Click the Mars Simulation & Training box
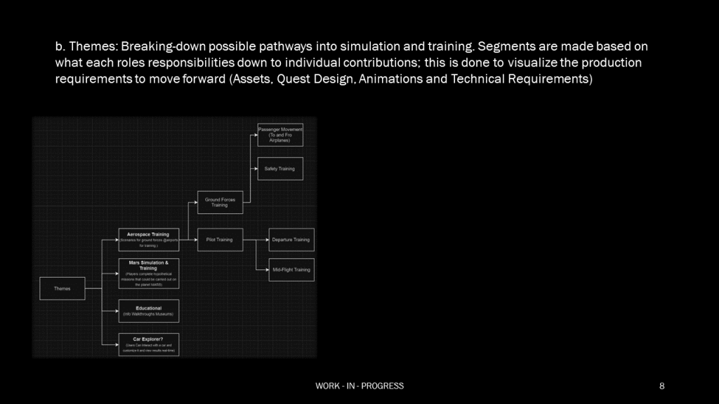Viewport: 719px width, 404px height. pyautogui.click(x=148, y=274)
